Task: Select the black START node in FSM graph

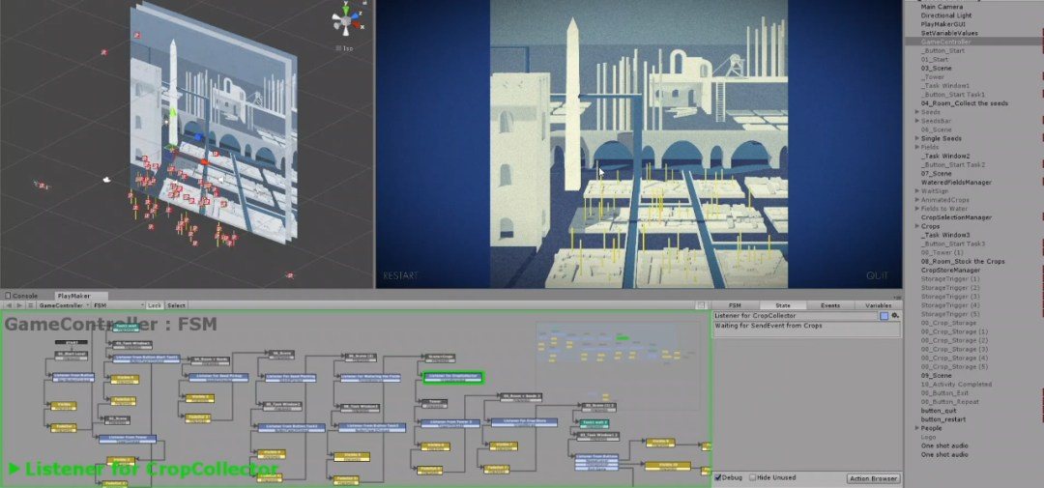Action: [72, 343]
